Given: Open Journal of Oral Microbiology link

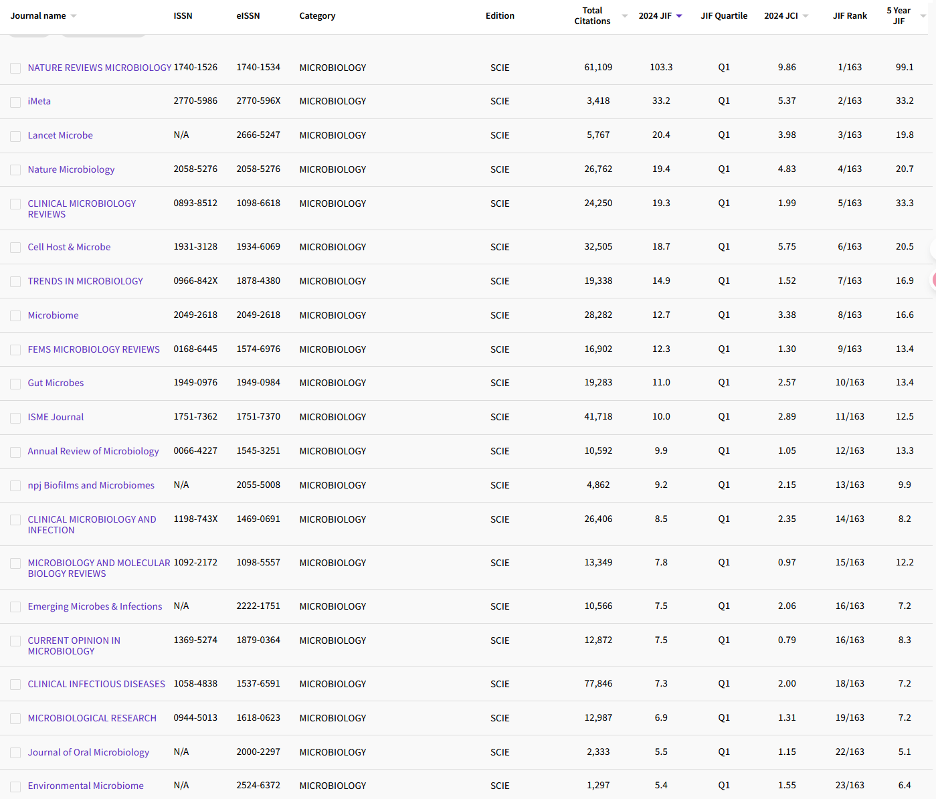Looking at the screenshot, I should click(x=88, y=752).
